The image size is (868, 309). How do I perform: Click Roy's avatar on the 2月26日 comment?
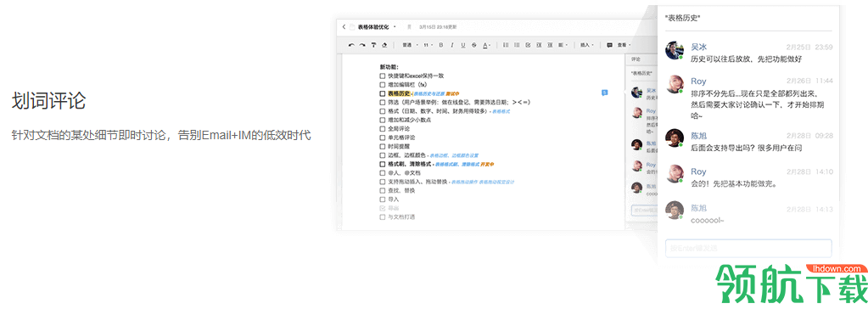click(x=675, y=84)
